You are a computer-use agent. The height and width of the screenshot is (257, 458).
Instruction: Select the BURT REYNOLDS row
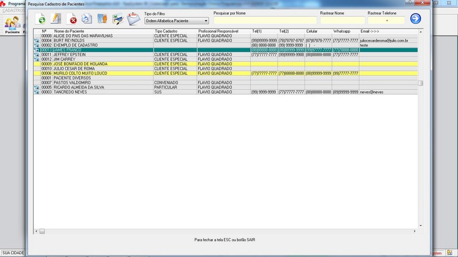(226, 41)
